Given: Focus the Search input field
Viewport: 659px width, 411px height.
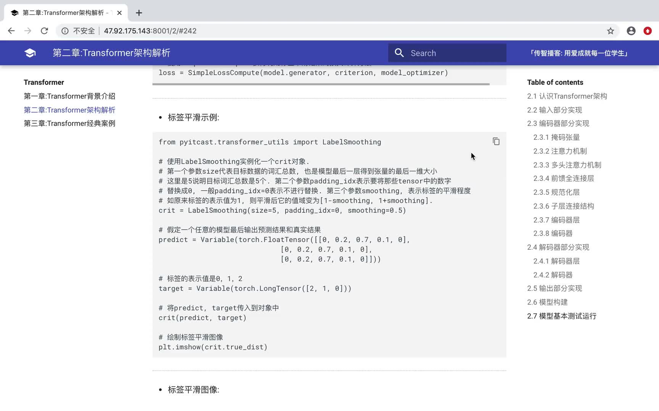Looking at the screenshot, I should pos(447,53).
